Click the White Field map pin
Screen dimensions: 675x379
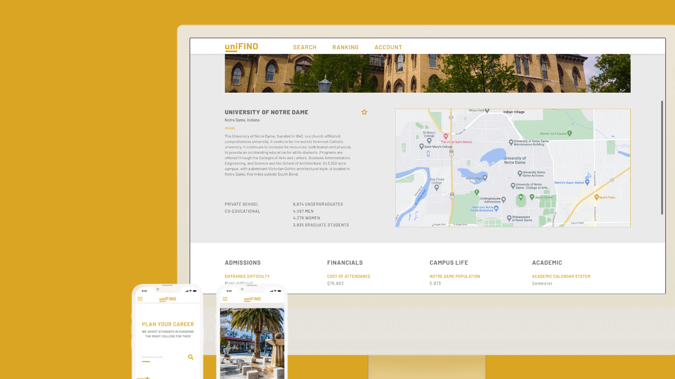(487, 110)
